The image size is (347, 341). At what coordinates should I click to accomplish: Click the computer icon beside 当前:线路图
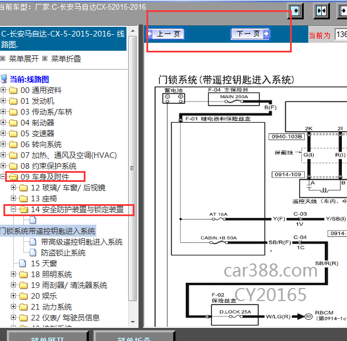[4, 79]
